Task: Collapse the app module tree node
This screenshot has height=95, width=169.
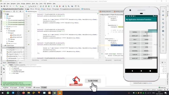Action: [3, 14]
